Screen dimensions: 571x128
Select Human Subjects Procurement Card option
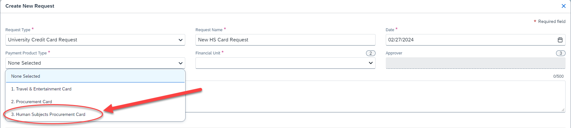point(95,114)
